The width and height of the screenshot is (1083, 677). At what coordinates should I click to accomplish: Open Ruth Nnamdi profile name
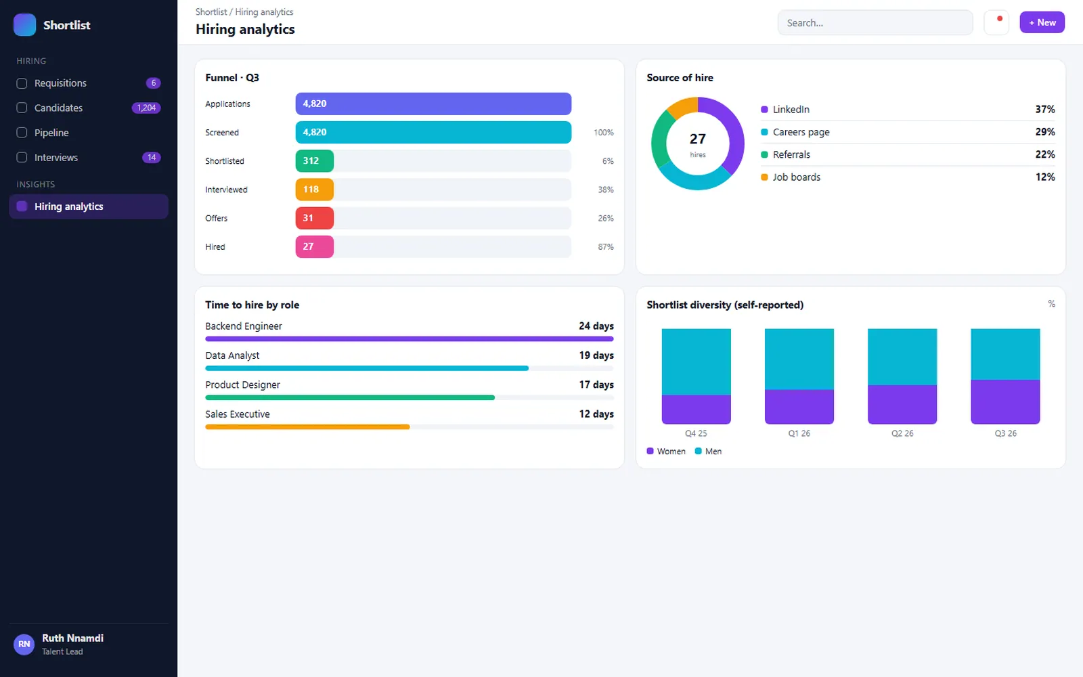72,638
